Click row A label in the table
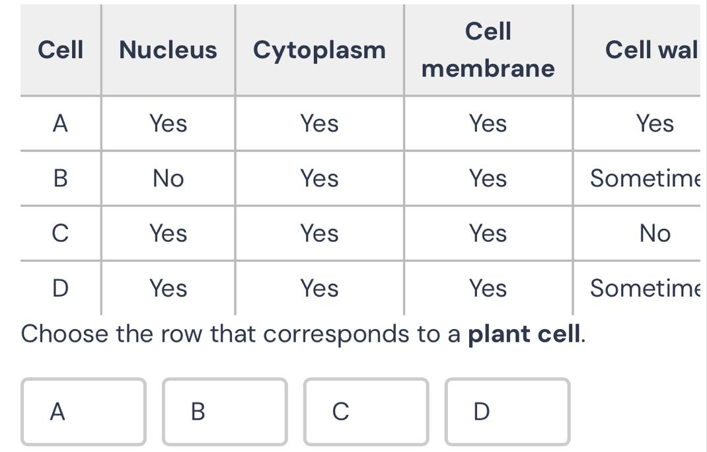 (x=60, y=124)
